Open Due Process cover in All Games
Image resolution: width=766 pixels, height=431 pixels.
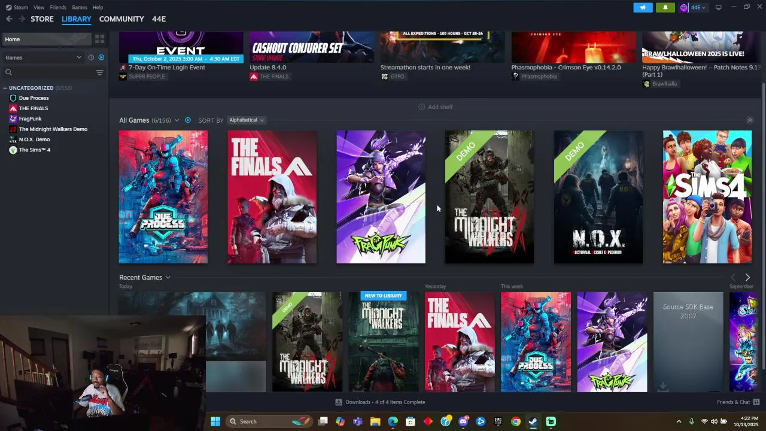coord(163,197)
